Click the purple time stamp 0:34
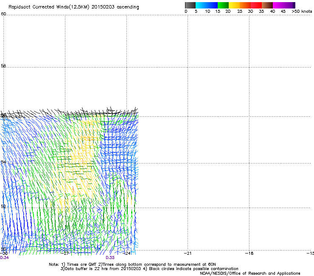This screenshot has width=314, height=276. [x=4, y=258]
